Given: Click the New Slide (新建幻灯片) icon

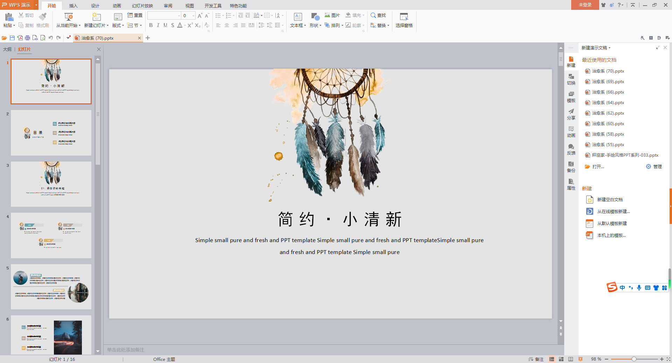Looking at the screenshot, I should click(96, 16).
